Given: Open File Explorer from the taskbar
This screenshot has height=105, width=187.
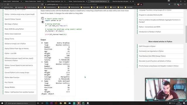Looking at the screenshot, I should 65,103.
